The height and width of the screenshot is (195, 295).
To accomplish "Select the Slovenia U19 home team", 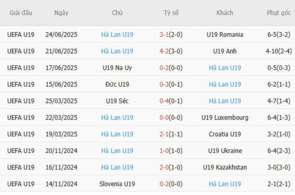I will pos(117,184).
